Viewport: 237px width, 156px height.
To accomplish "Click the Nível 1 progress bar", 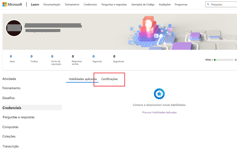I will coord(224,60).
